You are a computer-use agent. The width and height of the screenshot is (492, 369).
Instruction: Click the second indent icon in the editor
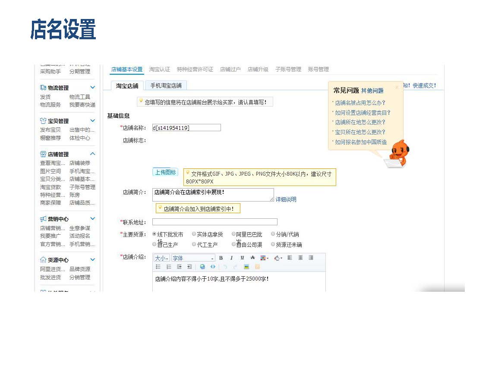click(x=189, y=267)
